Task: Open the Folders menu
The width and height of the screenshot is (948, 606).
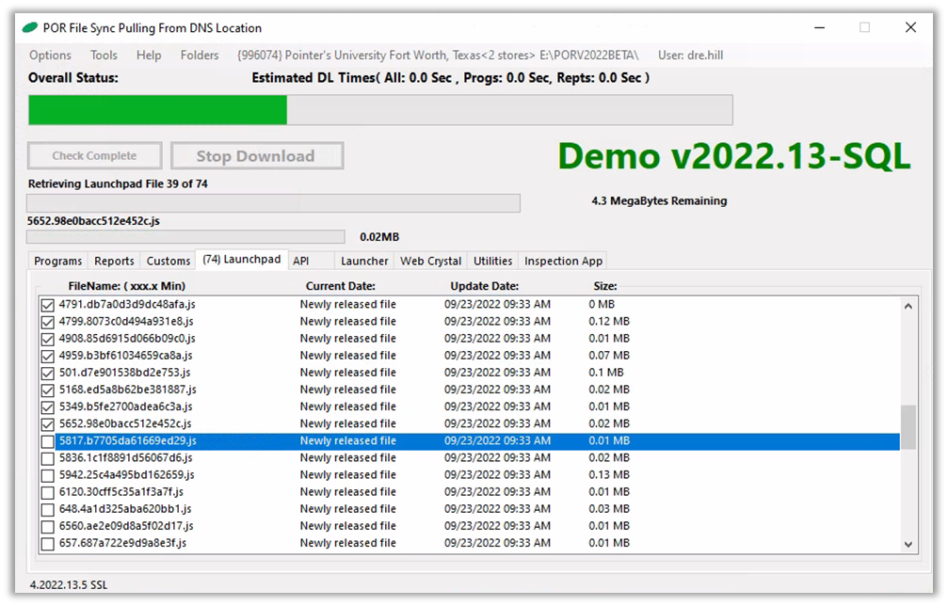Action: tap(200, 56)
